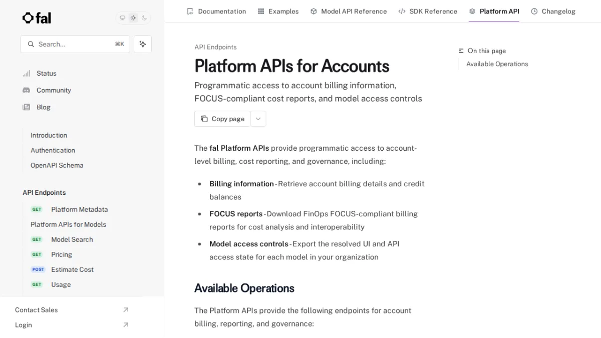
Task: Switch to the Model API Reference tab
Action: [349, 11]
